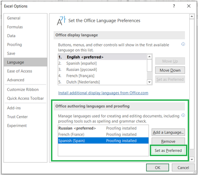Open the Data category
Screen dimensions: 198x175
tap(25, 36)
